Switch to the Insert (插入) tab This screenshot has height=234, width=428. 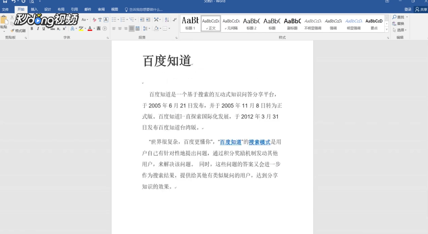click(34, 9)
